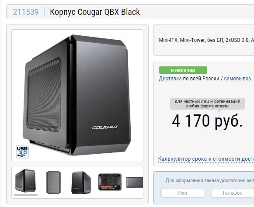Click the order form hint text

point(210,180)
